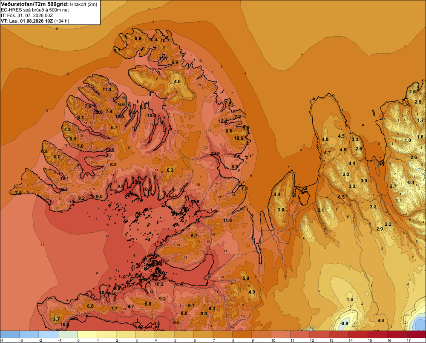
Task: Click the 6.0 temperature value
Action: click(204, 313)
